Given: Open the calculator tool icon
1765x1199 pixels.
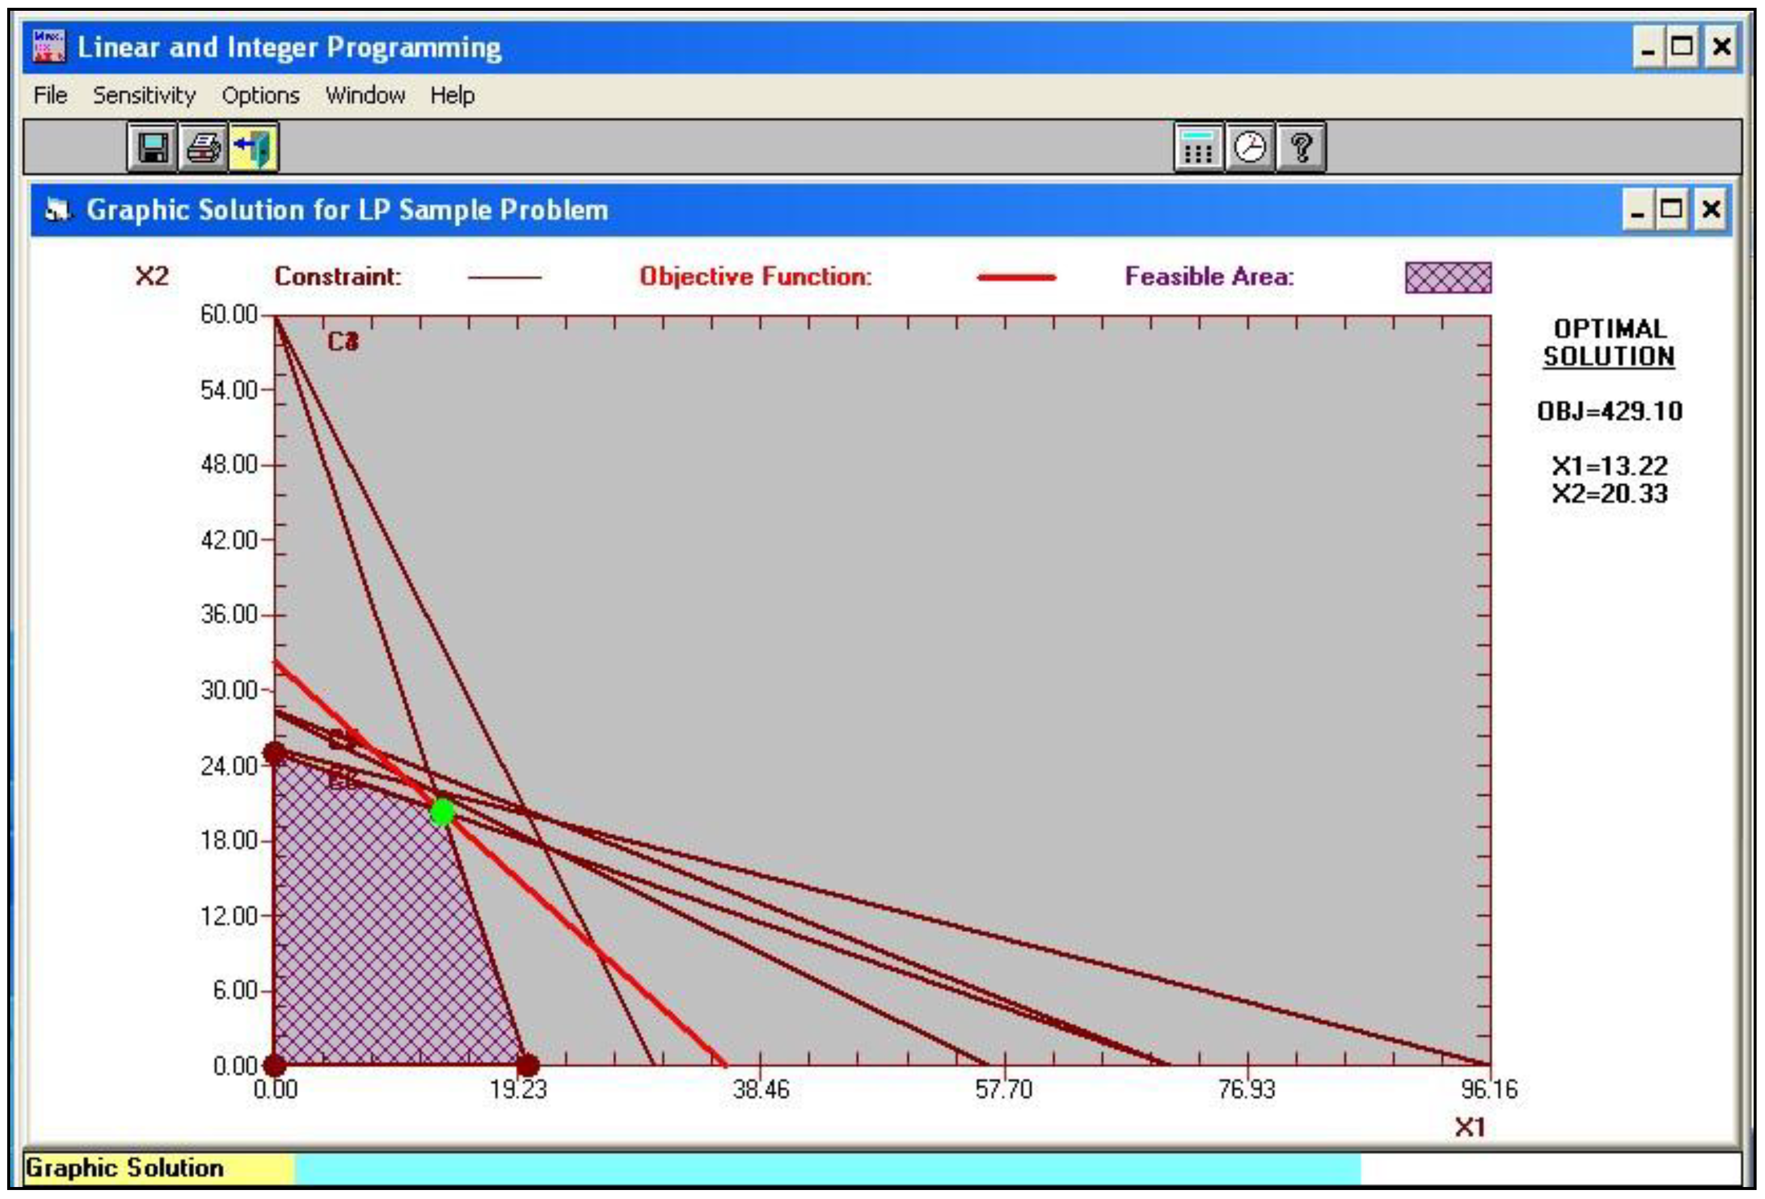Looking at the screenshot, I should tap(1198, 147).
